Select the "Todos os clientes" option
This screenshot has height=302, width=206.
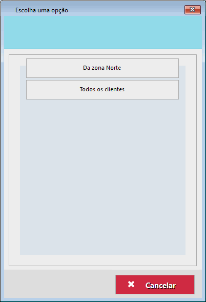coord(102,90)
